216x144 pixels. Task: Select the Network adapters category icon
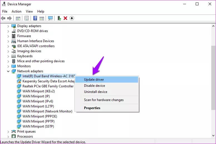pos(14,71)
